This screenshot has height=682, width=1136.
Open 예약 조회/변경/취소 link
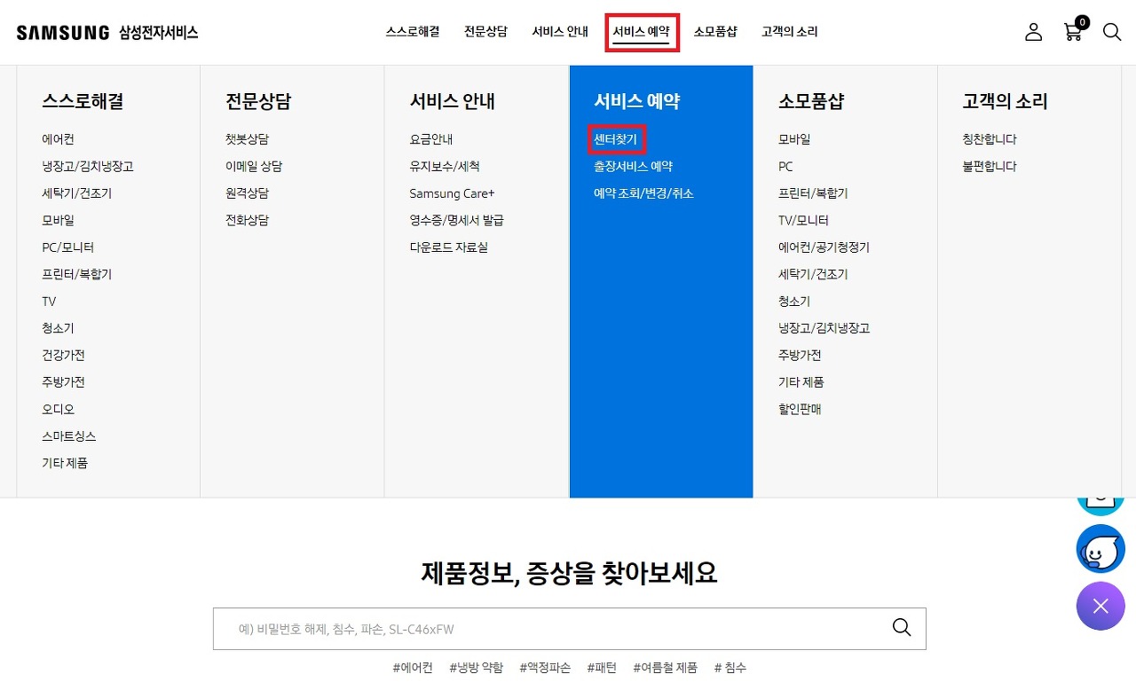click(x=643, y=193)
